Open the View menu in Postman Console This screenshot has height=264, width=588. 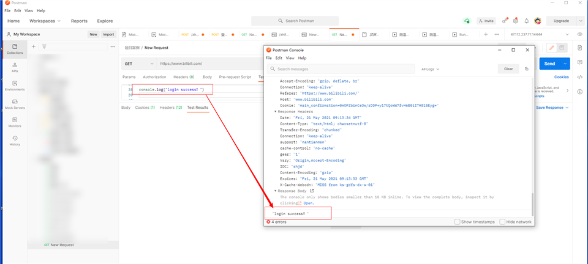(290, 58)
